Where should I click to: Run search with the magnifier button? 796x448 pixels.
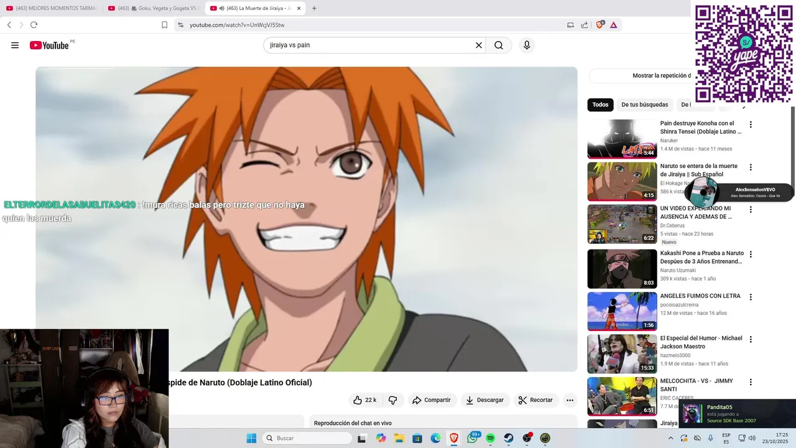(499, 45)
